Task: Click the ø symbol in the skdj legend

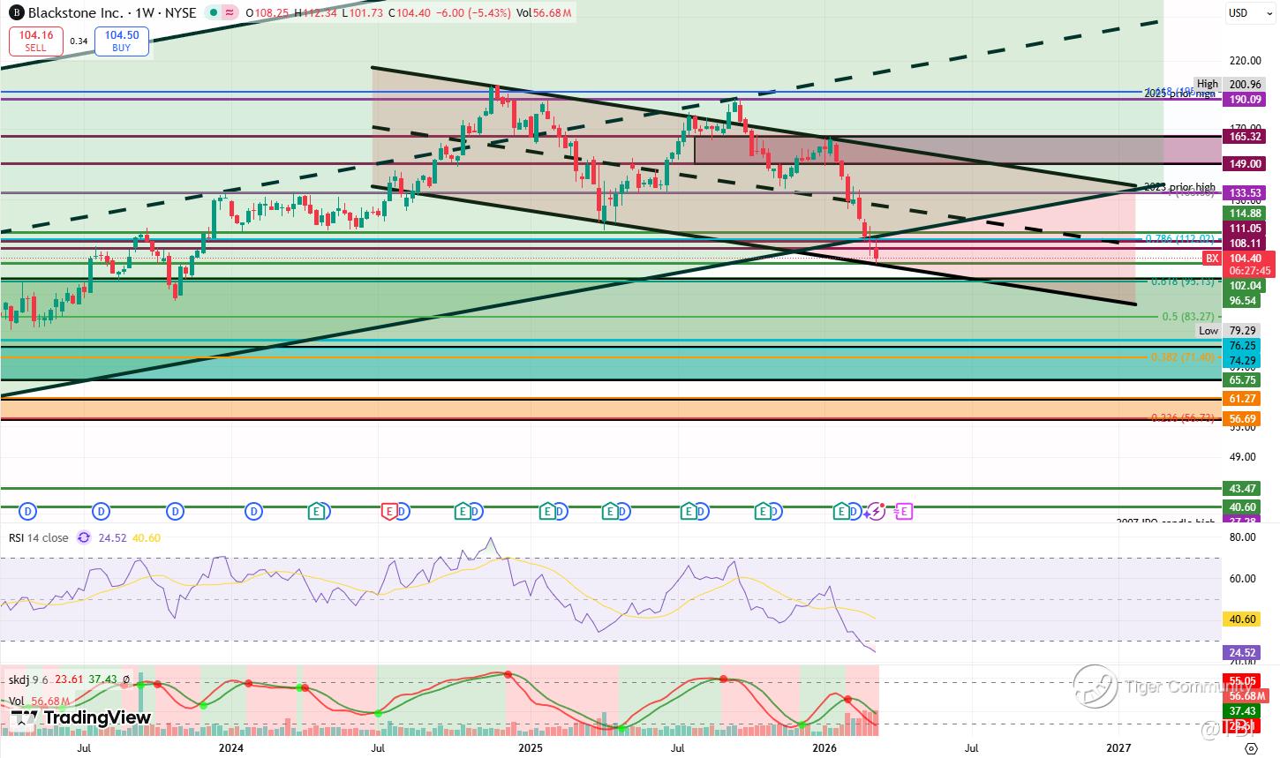Action: point(126,679)
